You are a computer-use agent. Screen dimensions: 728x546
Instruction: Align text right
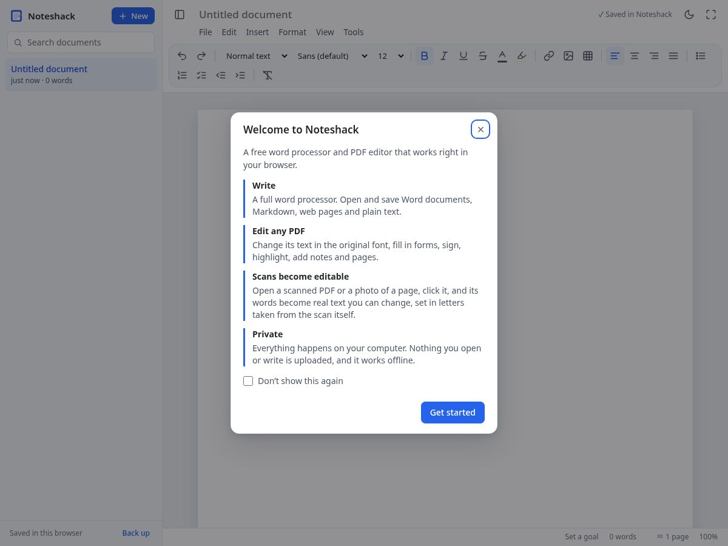[x=654, y=56]
